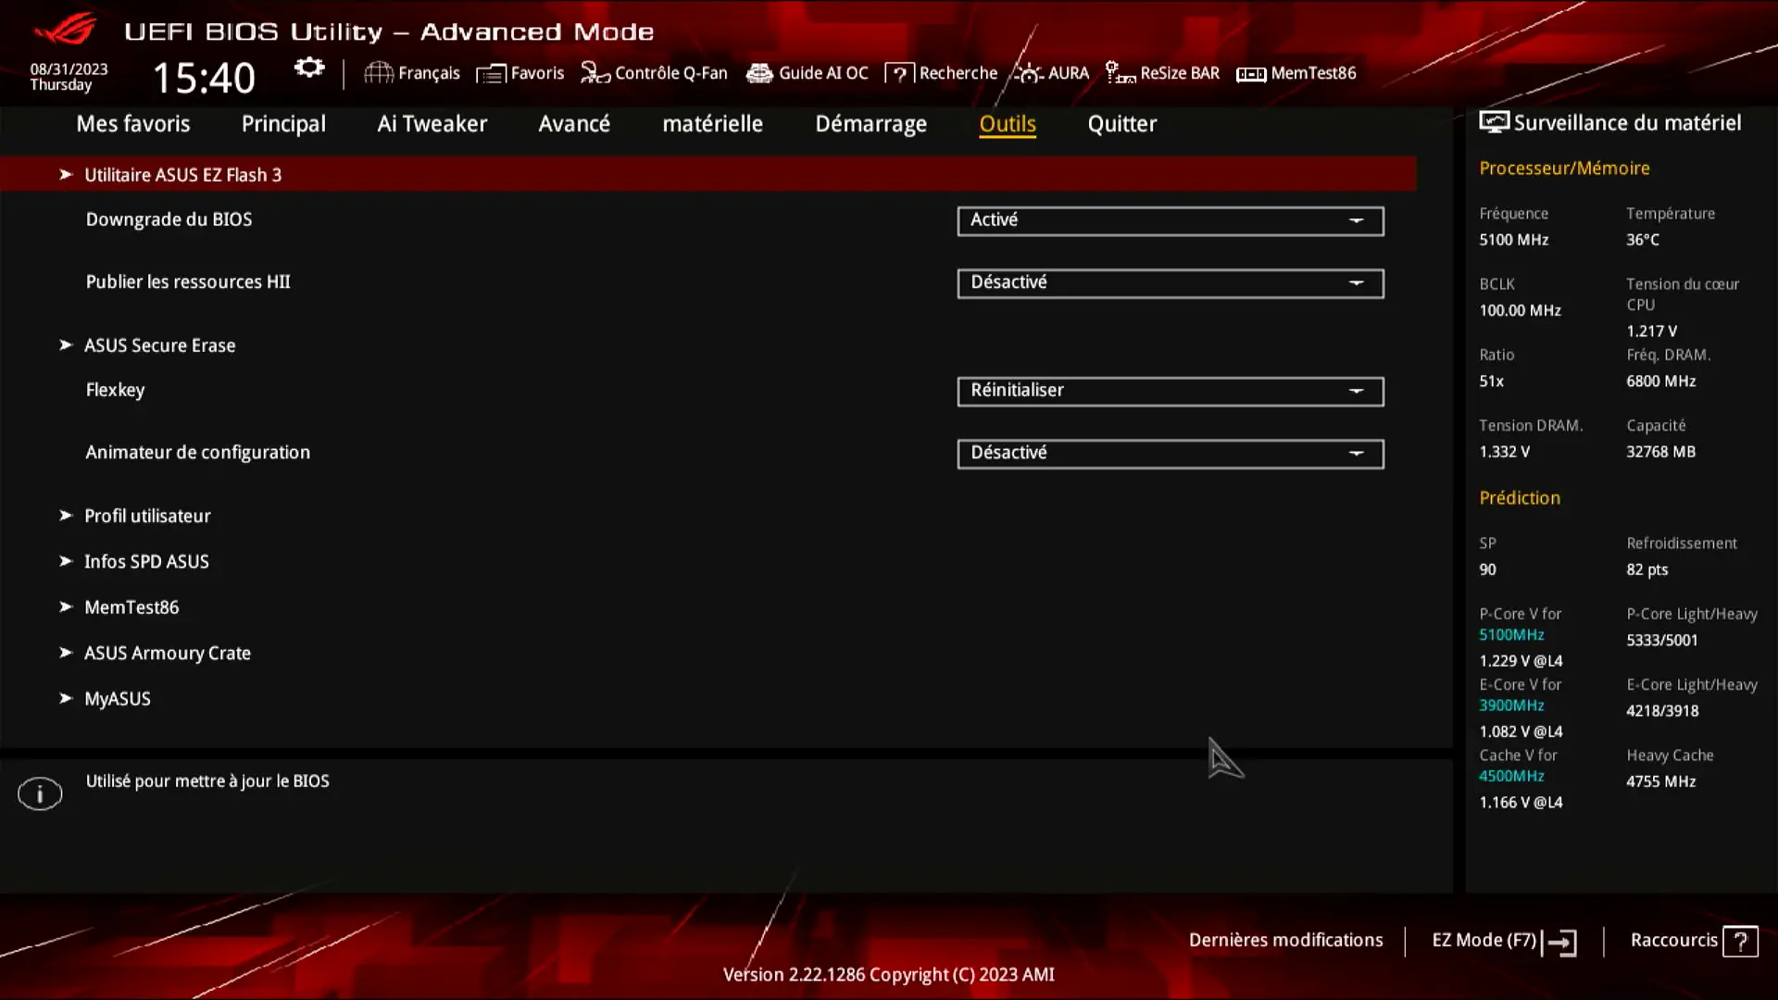Viewport: 1778px width, 1000px height.
Task: Click Dernières modifications link
Action: [x=1286, y=940]
